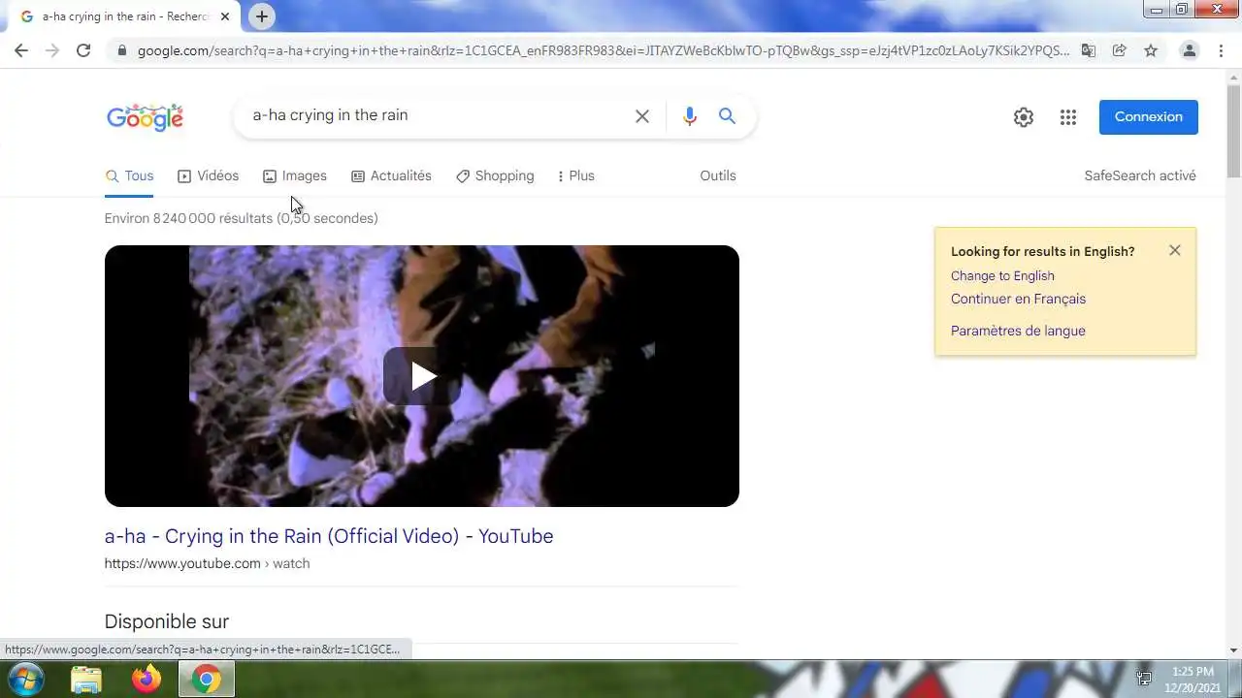Close the a-ha crying in the rain tab
The height and width of the screenshot is (698, 1242).
(225, 16)
